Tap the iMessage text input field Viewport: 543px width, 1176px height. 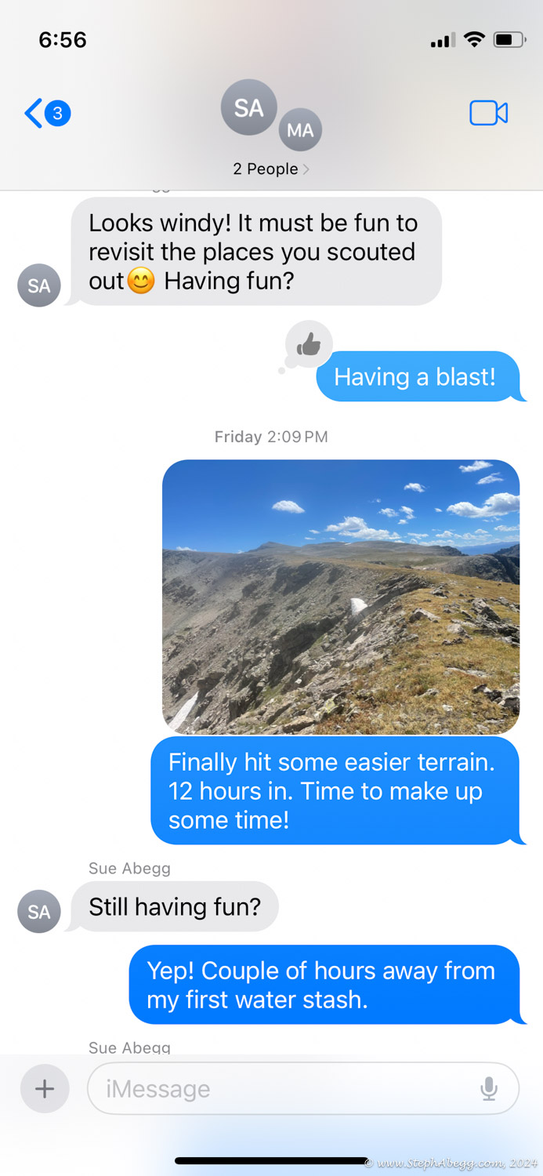[303, 1088]
